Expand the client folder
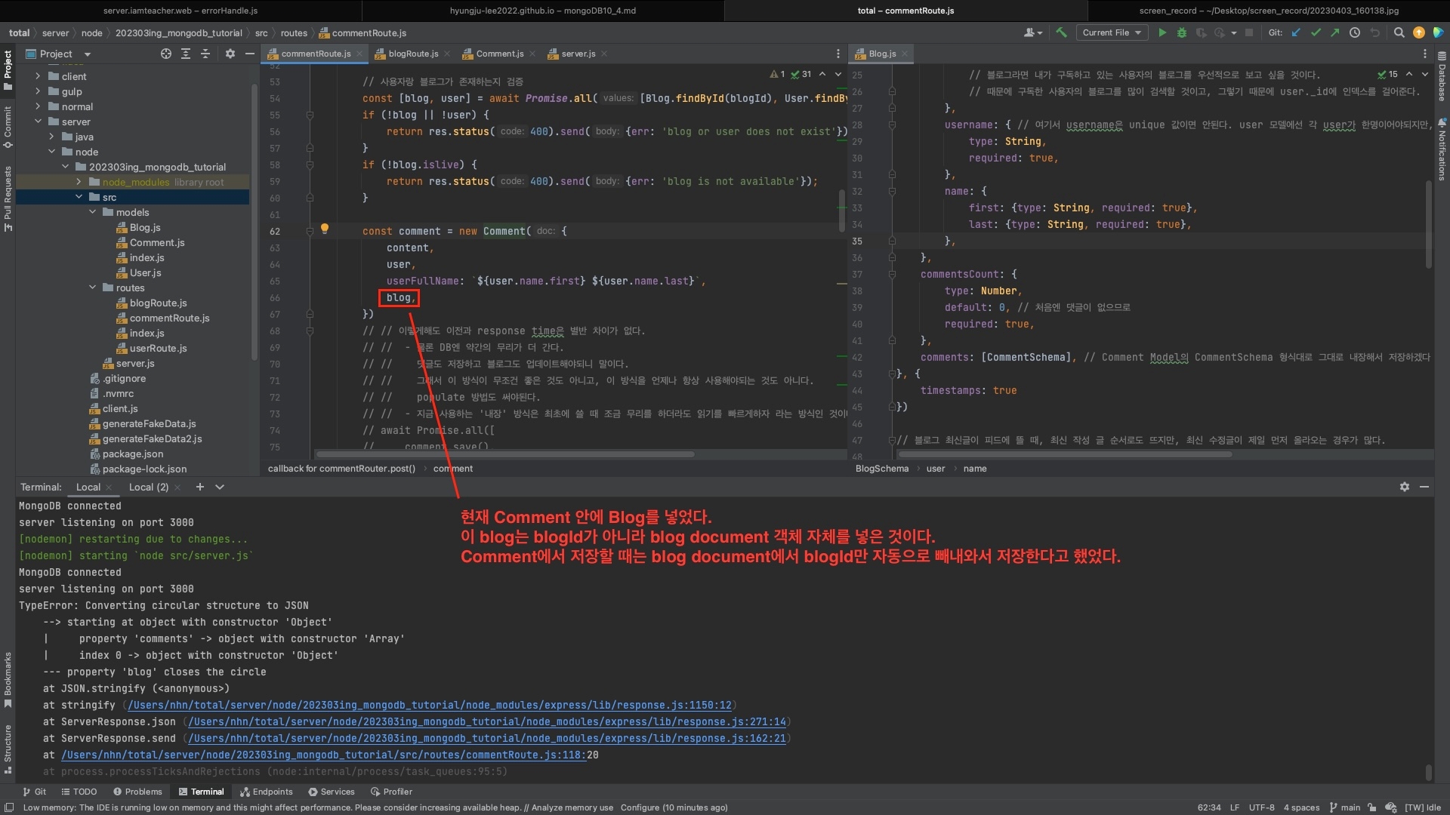 click(x=38, y=76)
